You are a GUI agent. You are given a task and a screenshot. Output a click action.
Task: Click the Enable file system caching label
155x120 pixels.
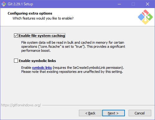(x=42, y=36)
